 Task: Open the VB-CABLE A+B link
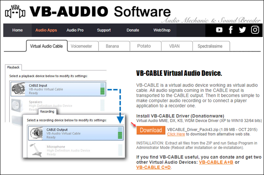pos(216,162)
